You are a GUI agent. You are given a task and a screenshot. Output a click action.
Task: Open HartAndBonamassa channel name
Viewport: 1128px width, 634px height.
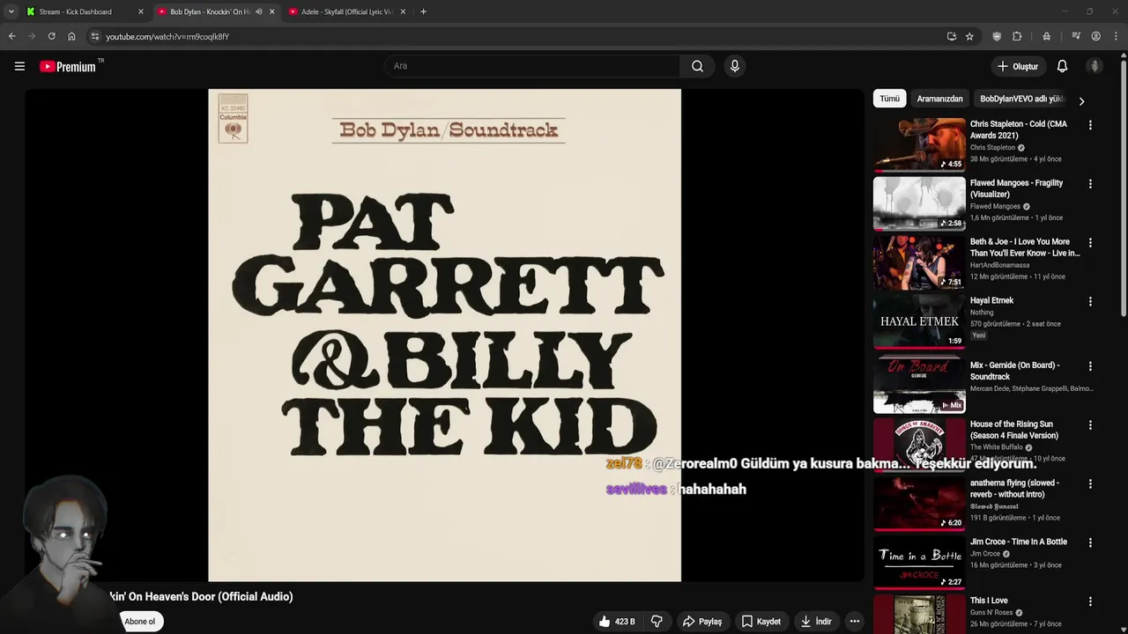(1000, 265)
